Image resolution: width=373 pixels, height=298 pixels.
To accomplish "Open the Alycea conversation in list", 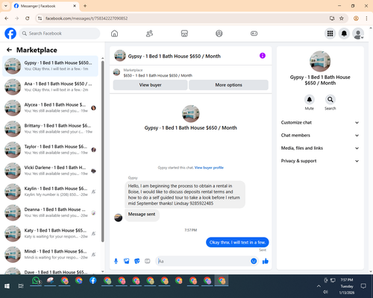I will point(50,108).
